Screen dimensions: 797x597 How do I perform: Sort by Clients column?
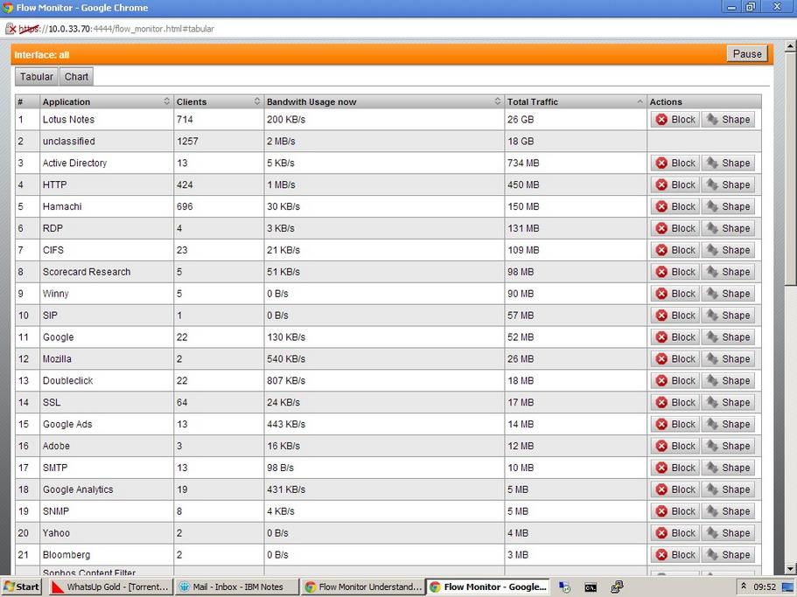[x=219, y=101]
